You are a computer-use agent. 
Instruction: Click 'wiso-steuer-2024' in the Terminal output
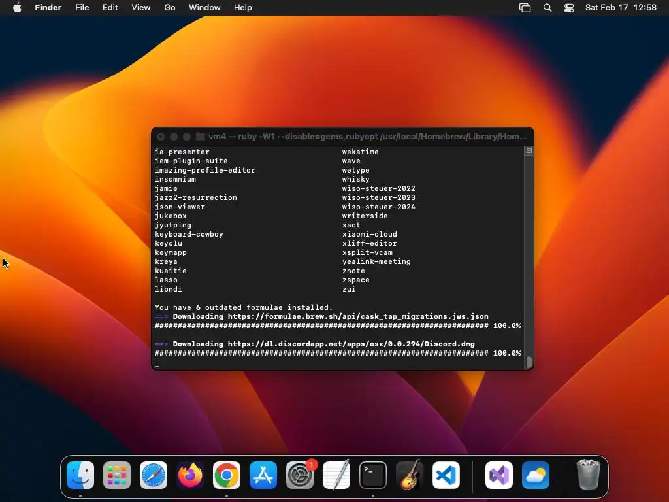point(378,207)
